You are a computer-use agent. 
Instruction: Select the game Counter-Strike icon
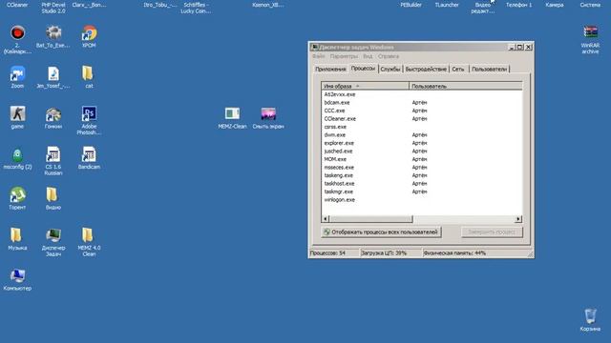(x=17, y=114)
